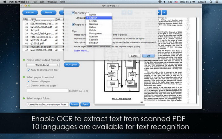This screenshot has width=222, height=139.
Task: Open the Learn more... link
Action: 82,51
